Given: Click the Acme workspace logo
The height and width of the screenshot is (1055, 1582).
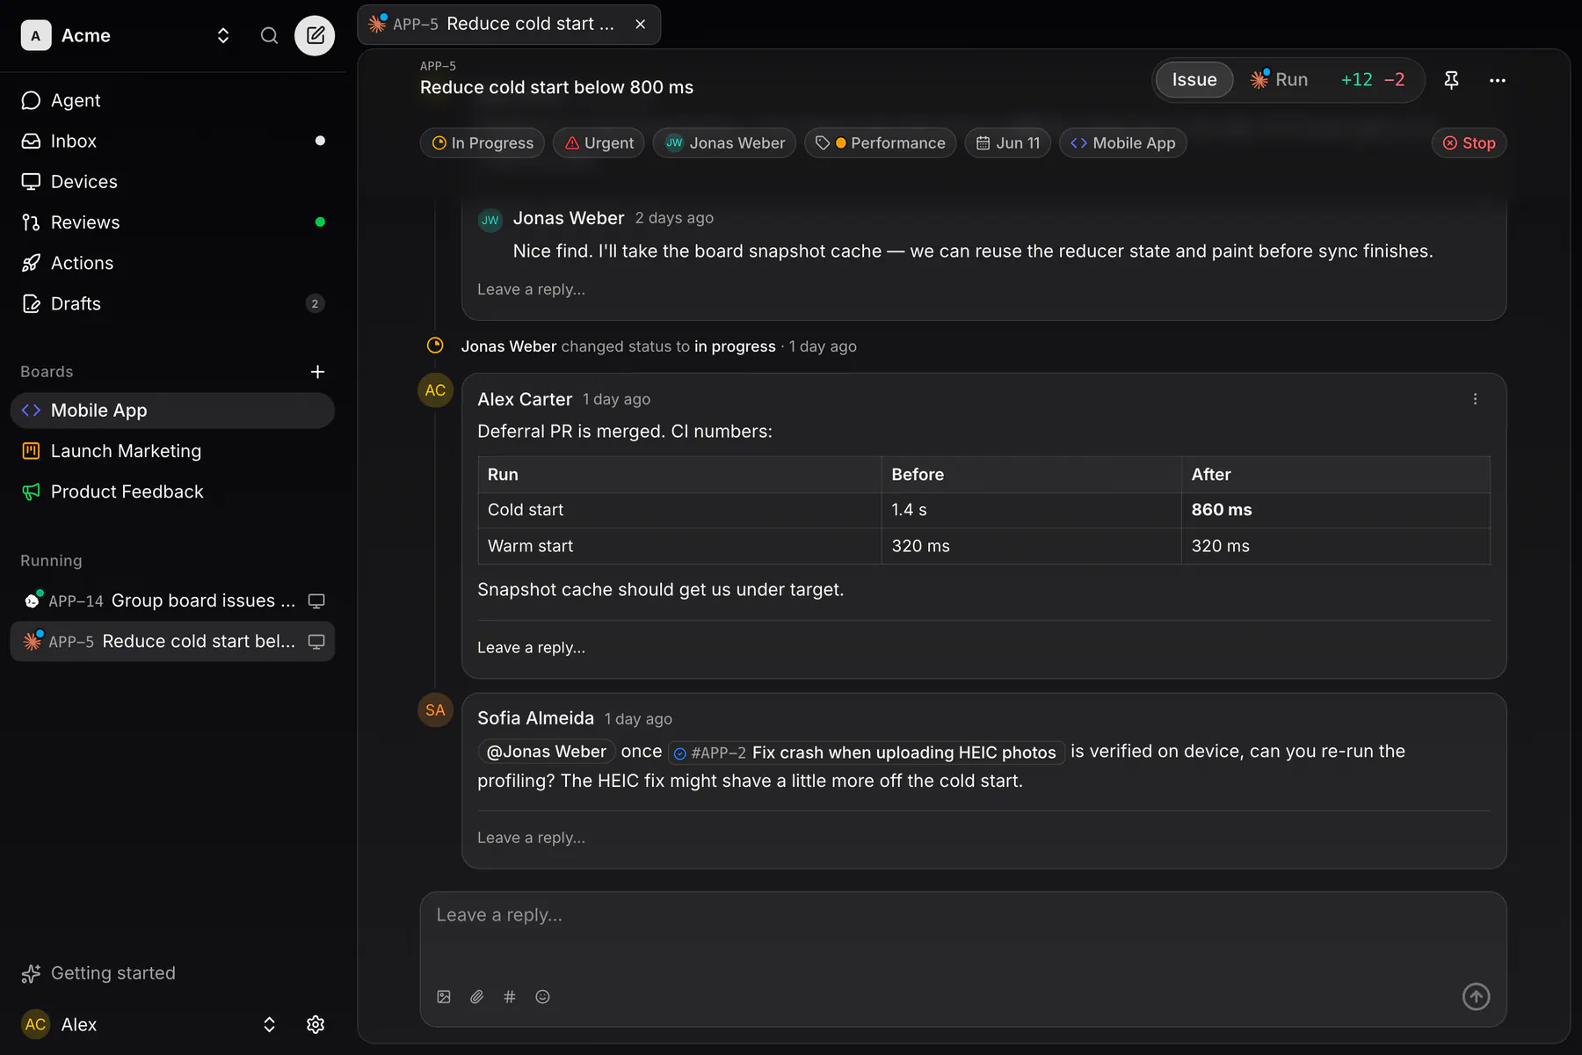Looking at the screenshot, I should (35, 35).
